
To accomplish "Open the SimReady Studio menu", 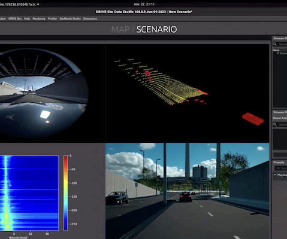I will coord(70,19).
